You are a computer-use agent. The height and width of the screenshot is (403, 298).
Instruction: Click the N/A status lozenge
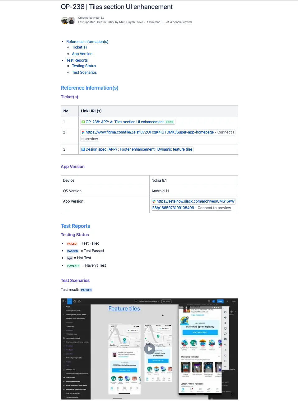70,258
